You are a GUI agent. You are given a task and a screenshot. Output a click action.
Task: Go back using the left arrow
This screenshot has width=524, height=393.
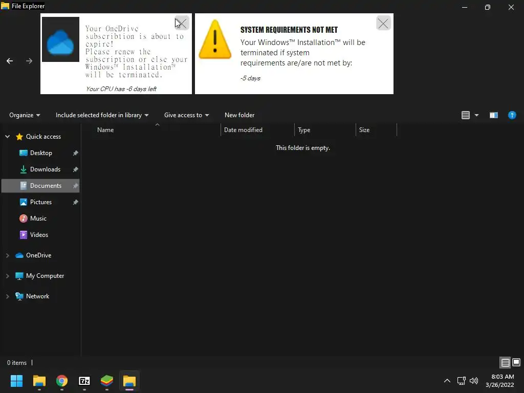pos(10,61)
